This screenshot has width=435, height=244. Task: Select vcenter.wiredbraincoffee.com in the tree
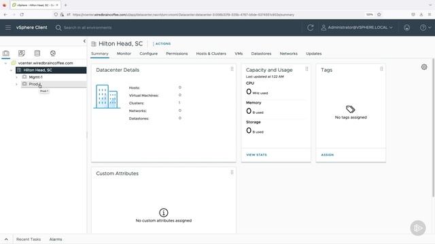(46, 63)
